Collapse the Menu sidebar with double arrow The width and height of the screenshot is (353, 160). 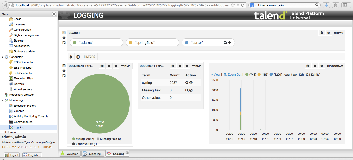click(54, 14)
